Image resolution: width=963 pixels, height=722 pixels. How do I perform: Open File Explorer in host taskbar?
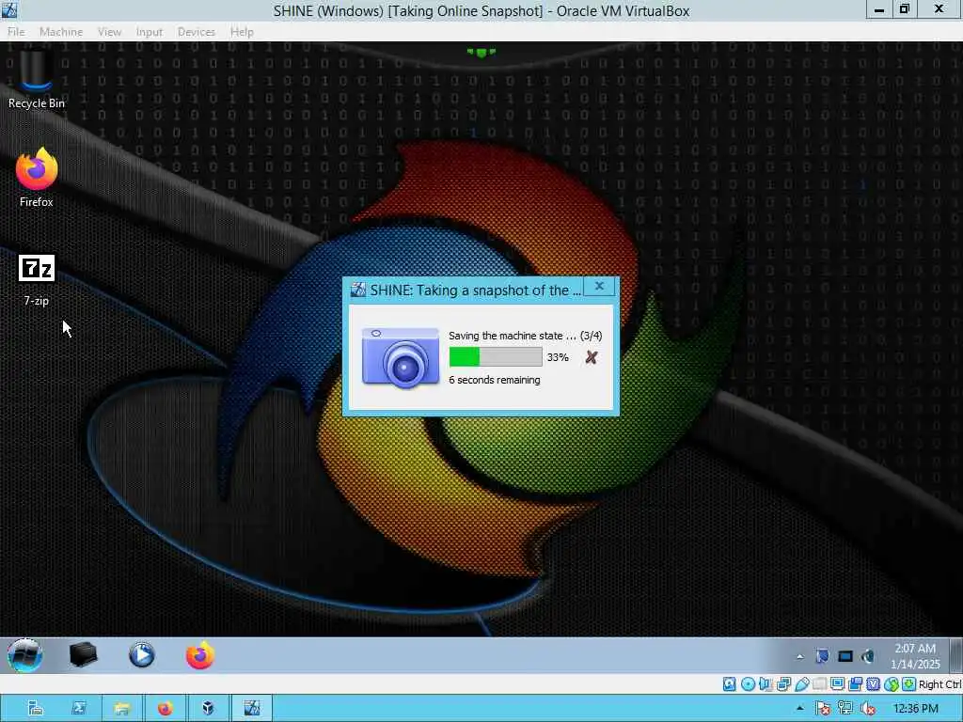click(121, 709)
